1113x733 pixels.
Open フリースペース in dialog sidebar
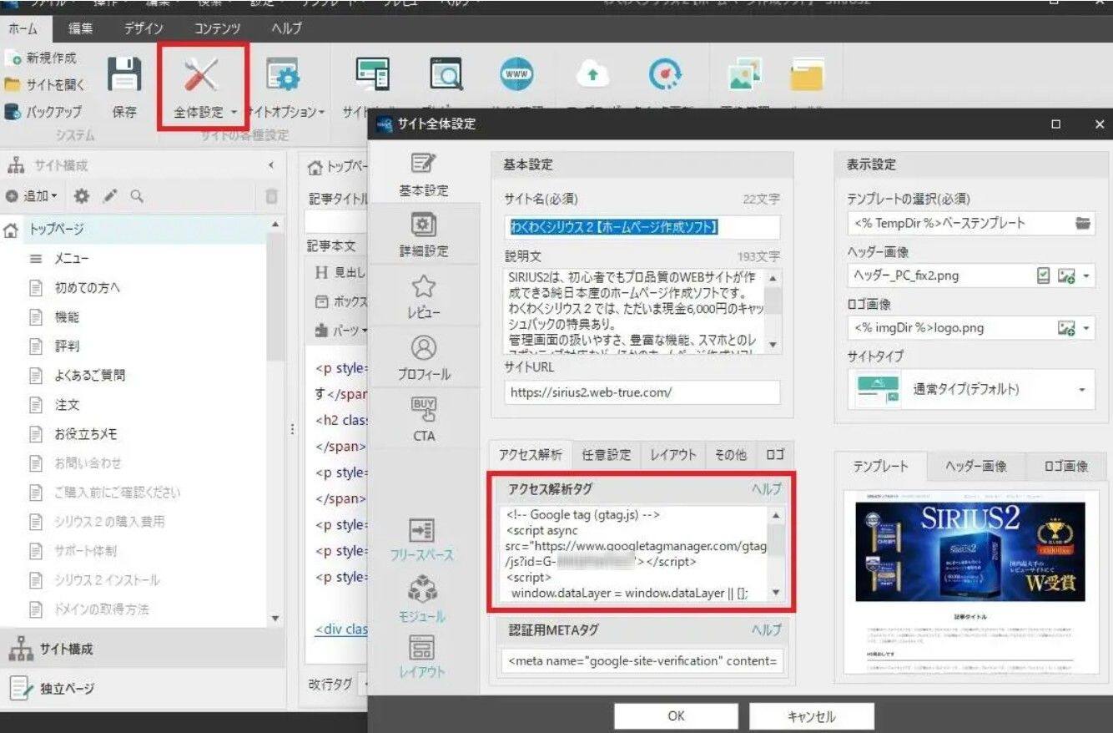pyautogui.click(x=422, y=540)
